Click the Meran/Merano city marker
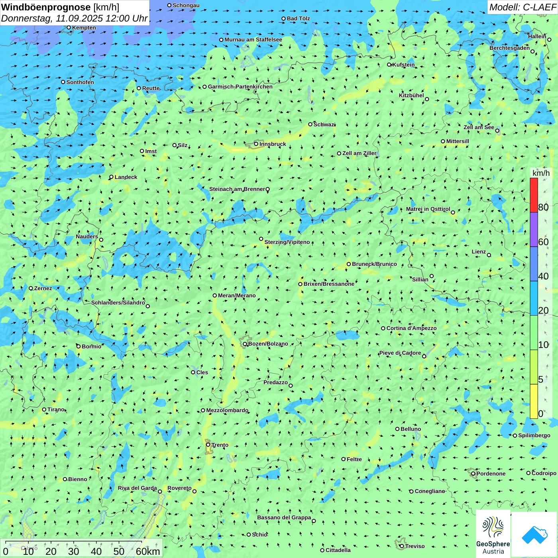The width and height of the screenshot is (558, 558). pos(215,295)
